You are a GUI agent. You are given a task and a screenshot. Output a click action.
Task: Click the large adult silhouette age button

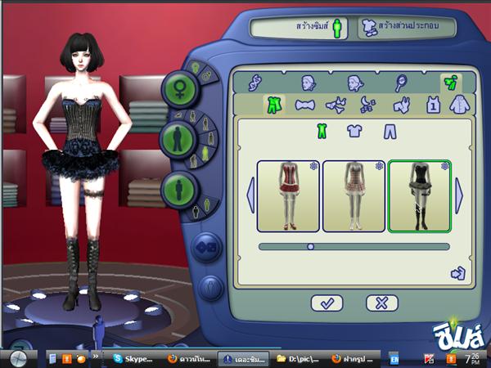click(x=178, y=139)
